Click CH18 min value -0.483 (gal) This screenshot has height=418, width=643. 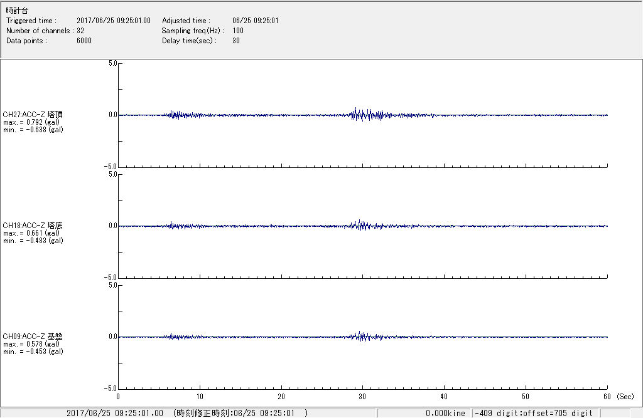tap(33, 241)
